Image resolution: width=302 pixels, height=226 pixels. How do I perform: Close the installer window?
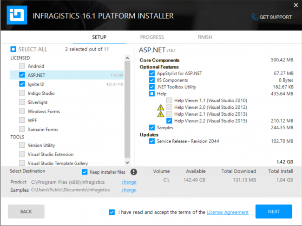(296, 5)
